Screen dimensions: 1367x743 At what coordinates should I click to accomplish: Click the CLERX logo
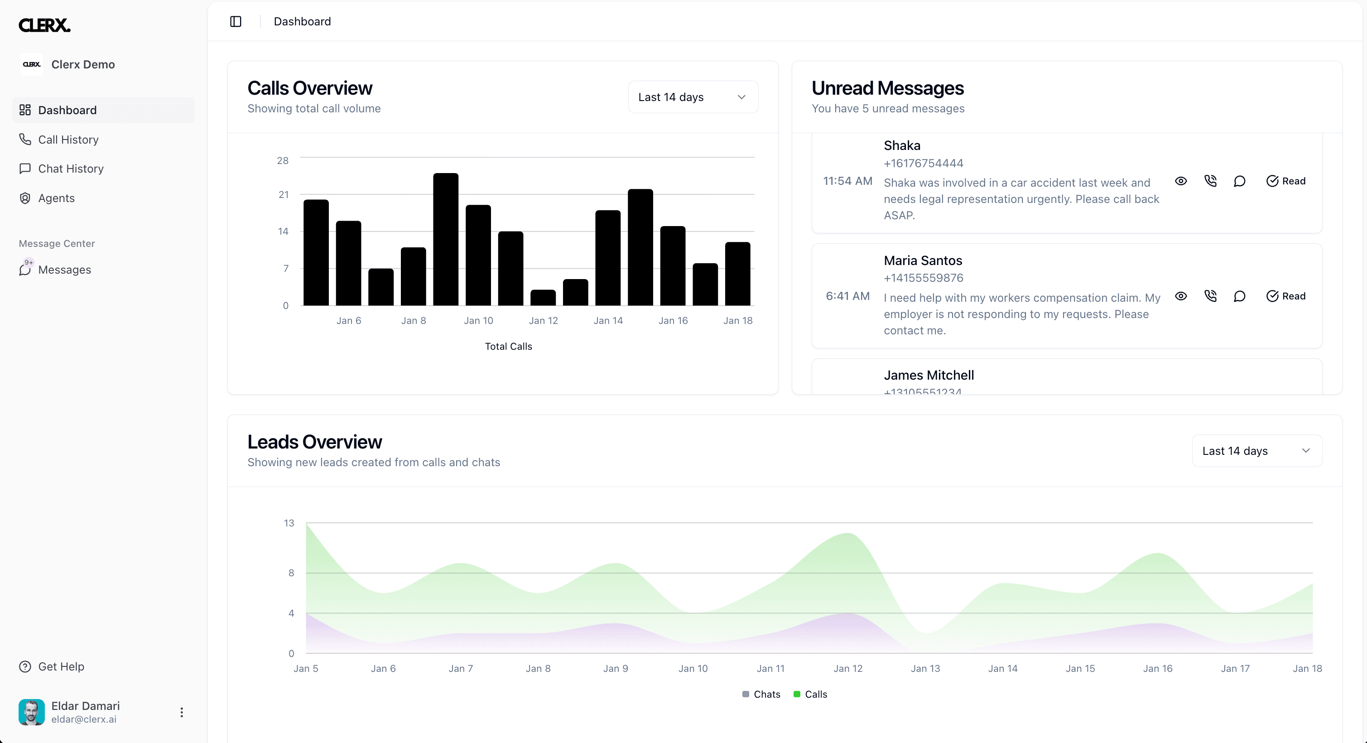pyautogui.click(x=44, y=24)
